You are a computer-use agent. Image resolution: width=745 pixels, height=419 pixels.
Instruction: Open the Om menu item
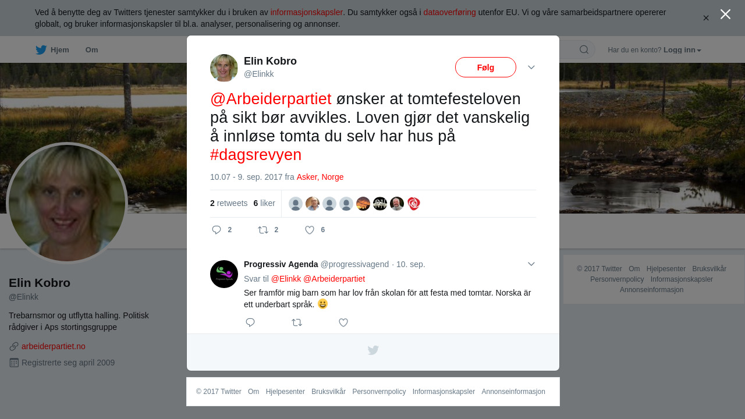(x=92, y=50)
